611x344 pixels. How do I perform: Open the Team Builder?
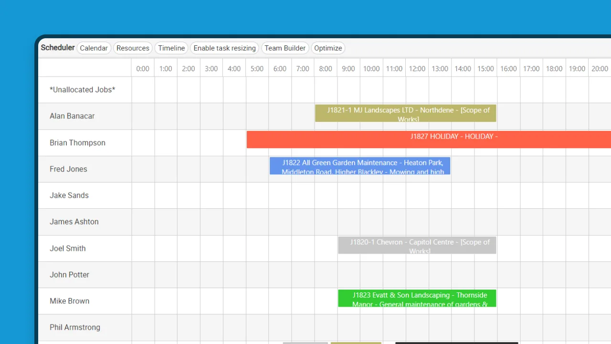pyautogui.click(x=285, y=48)
